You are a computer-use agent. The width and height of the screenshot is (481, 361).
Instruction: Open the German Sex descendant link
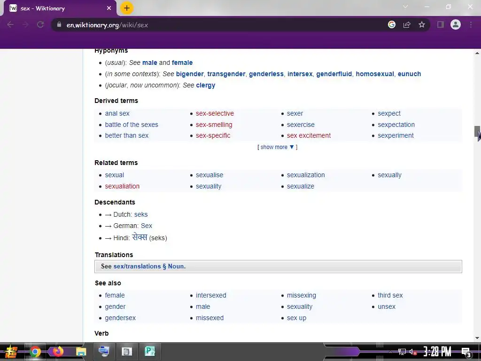pos(147,226)
